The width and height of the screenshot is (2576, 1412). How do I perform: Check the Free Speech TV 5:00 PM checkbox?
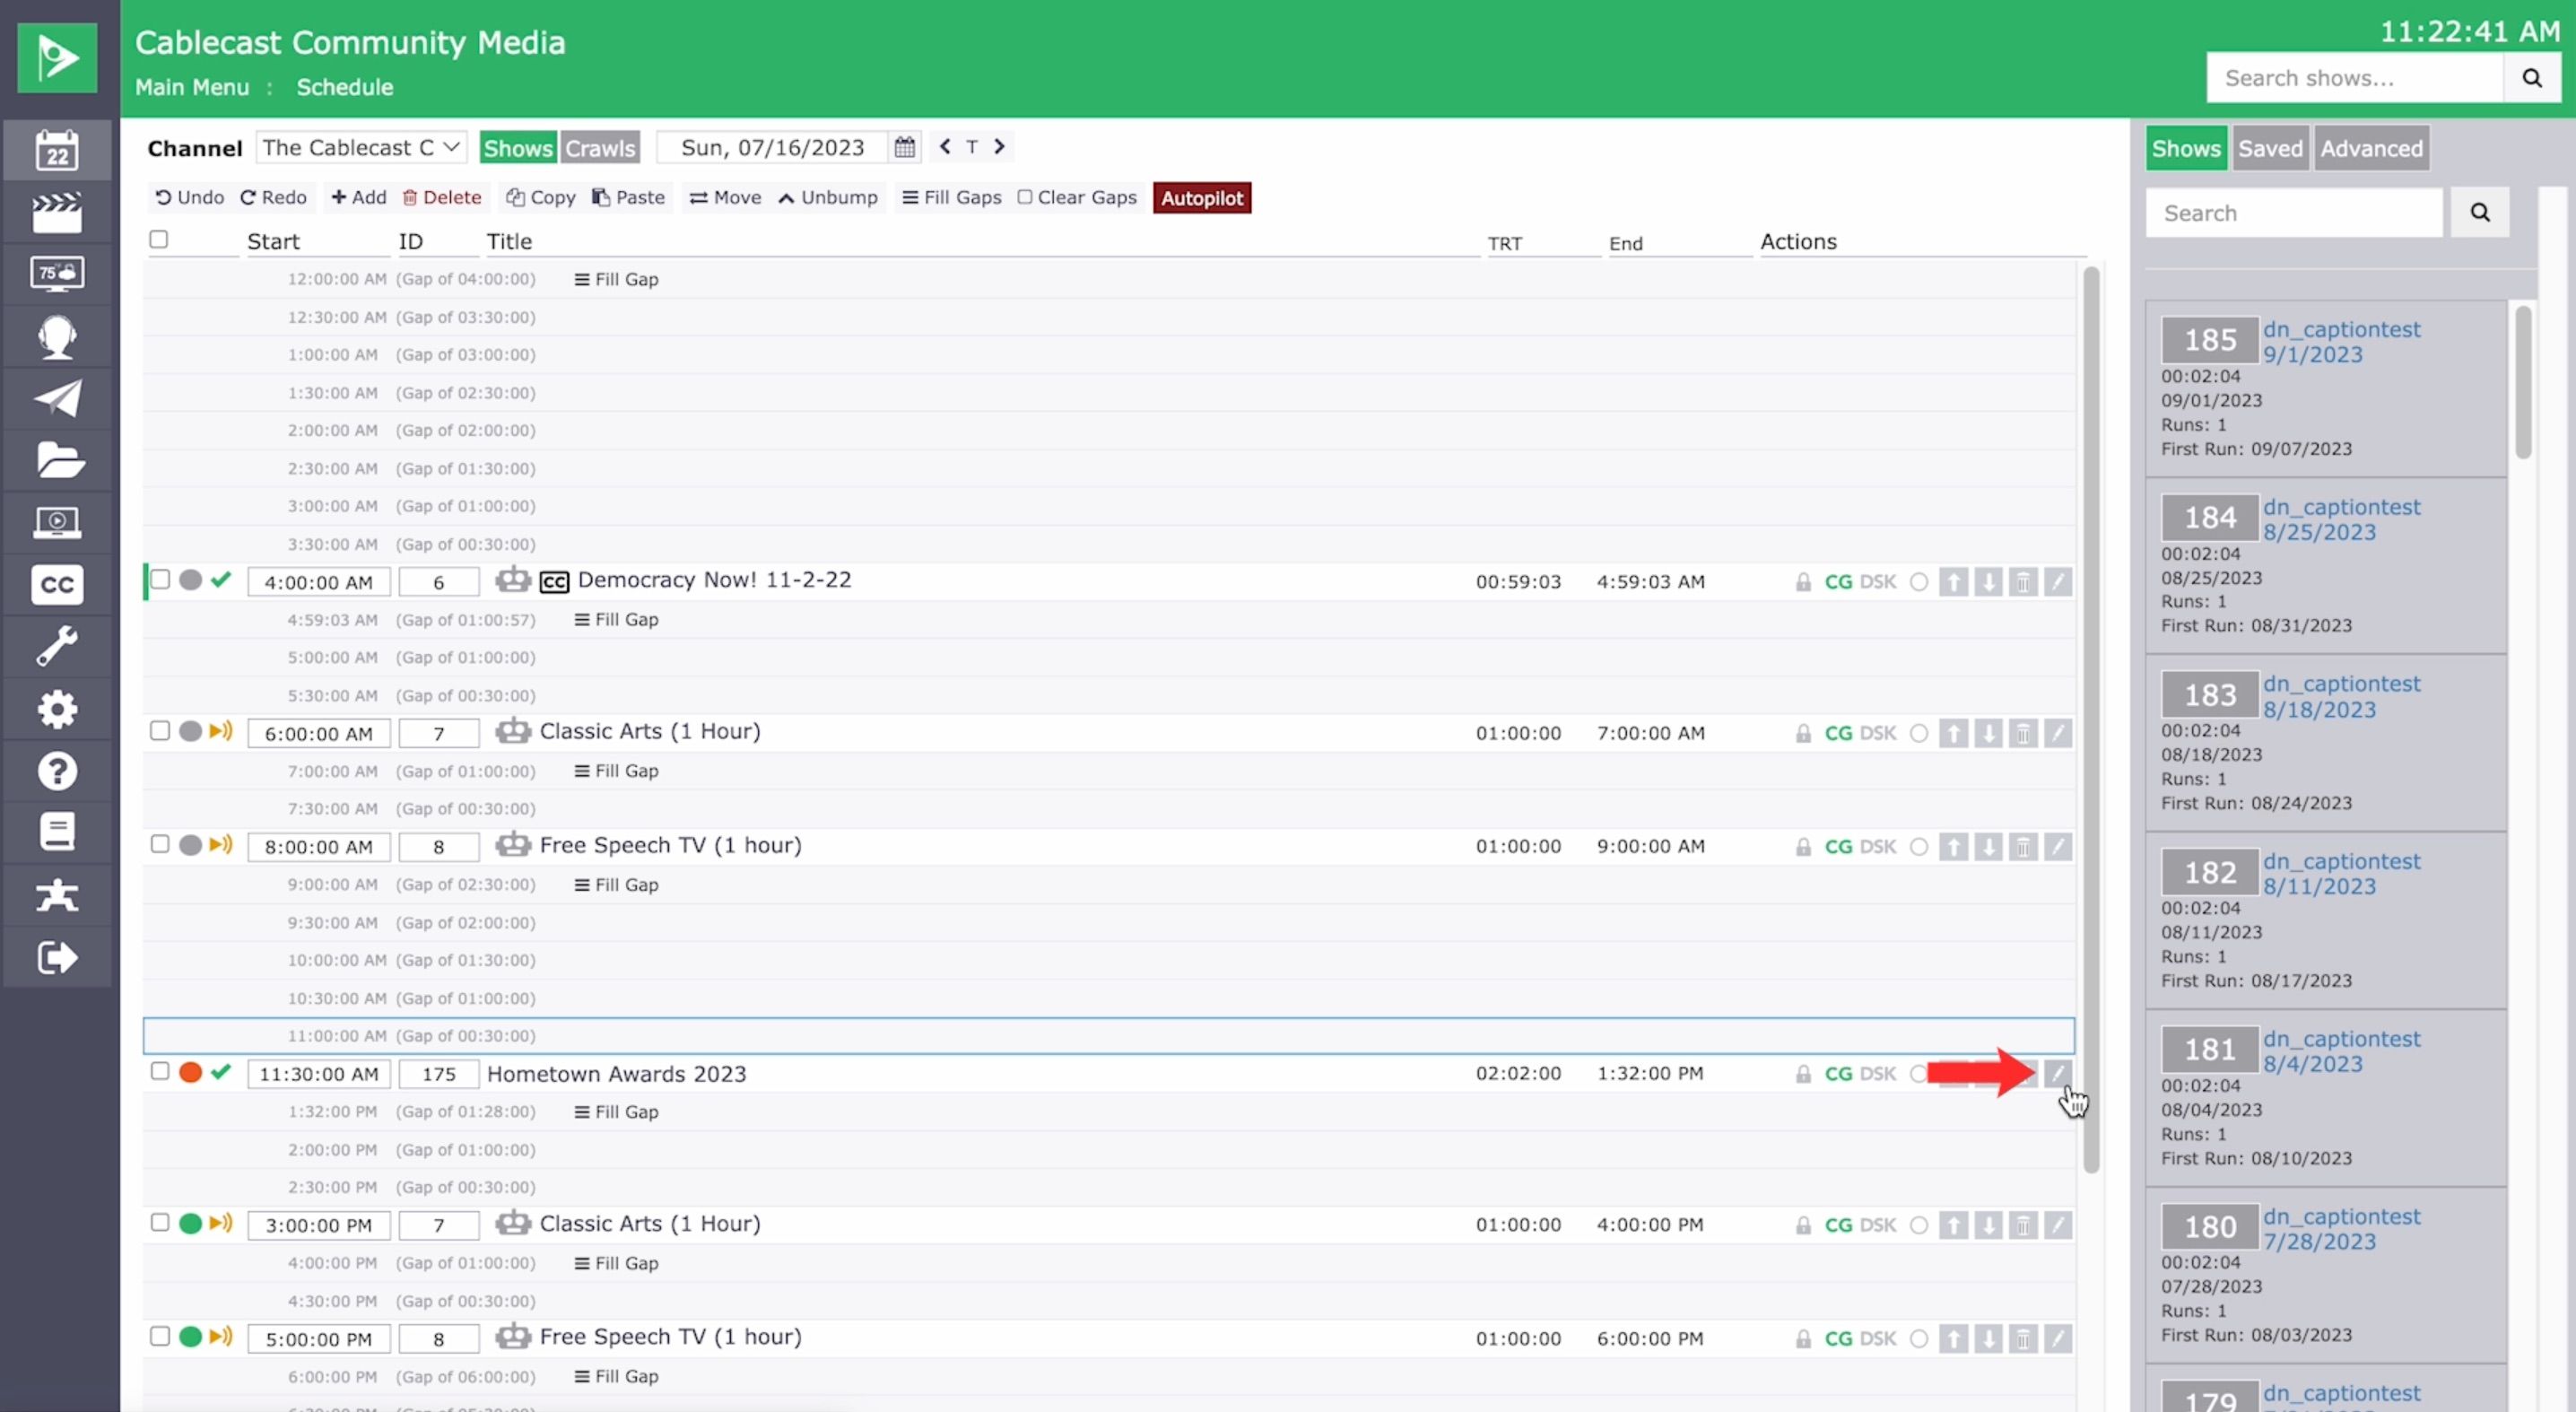point(160,1336)
